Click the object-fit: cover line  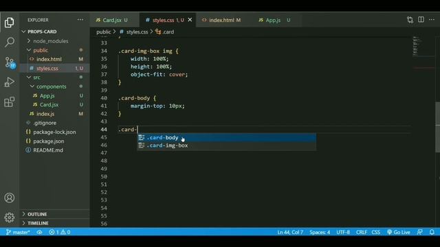(x=159, y=75)
